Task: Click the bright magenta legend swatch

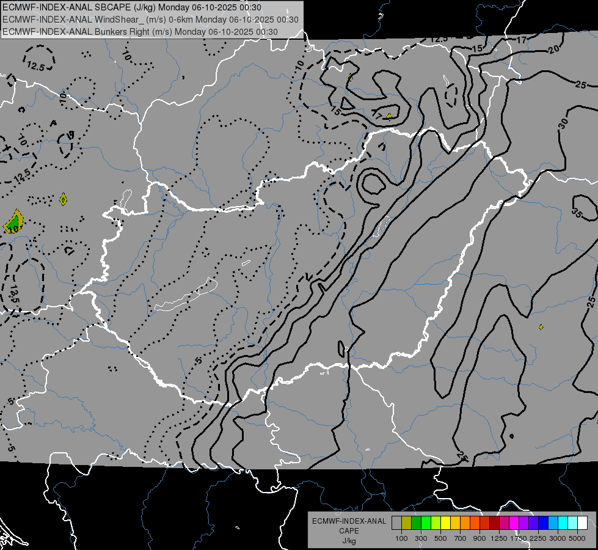Action: tap(514, 522)
